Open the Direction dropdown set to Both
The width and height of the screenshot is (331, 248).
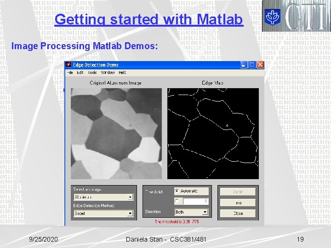click(191, 212)
